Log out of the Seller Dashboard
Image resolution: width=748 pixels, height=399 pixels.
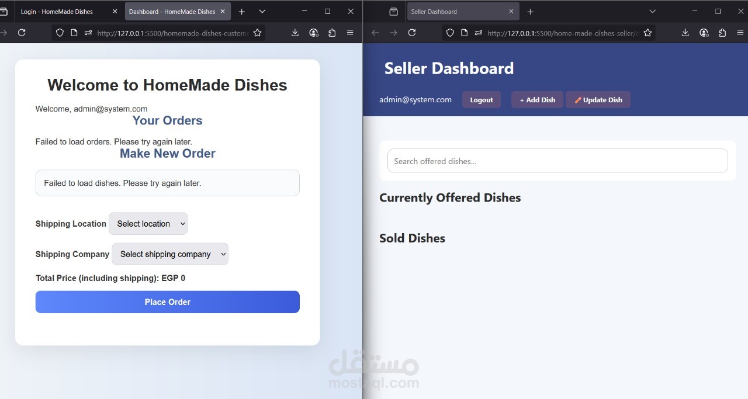pos(482,100)
